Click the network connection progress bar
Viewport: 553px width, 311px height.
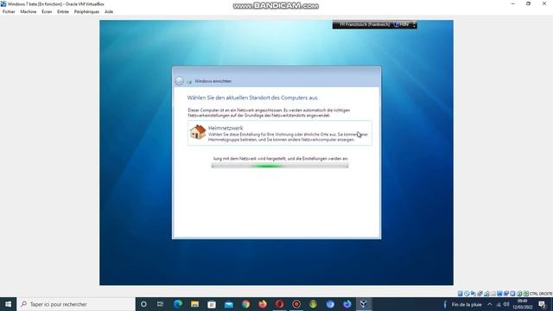click(280, 166)
